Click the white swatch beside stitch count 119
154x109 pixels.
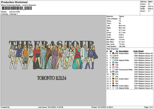(113, 88)
